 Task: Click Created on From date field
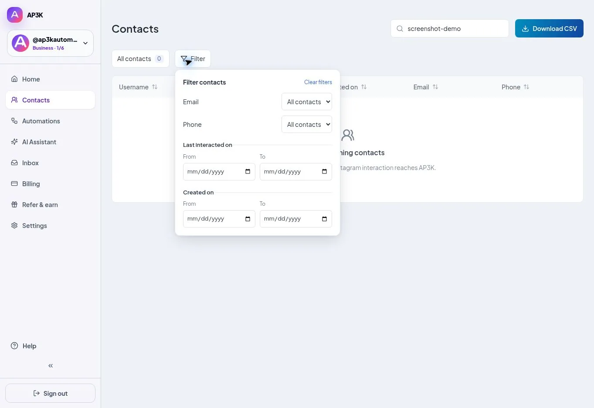(219, 219)
